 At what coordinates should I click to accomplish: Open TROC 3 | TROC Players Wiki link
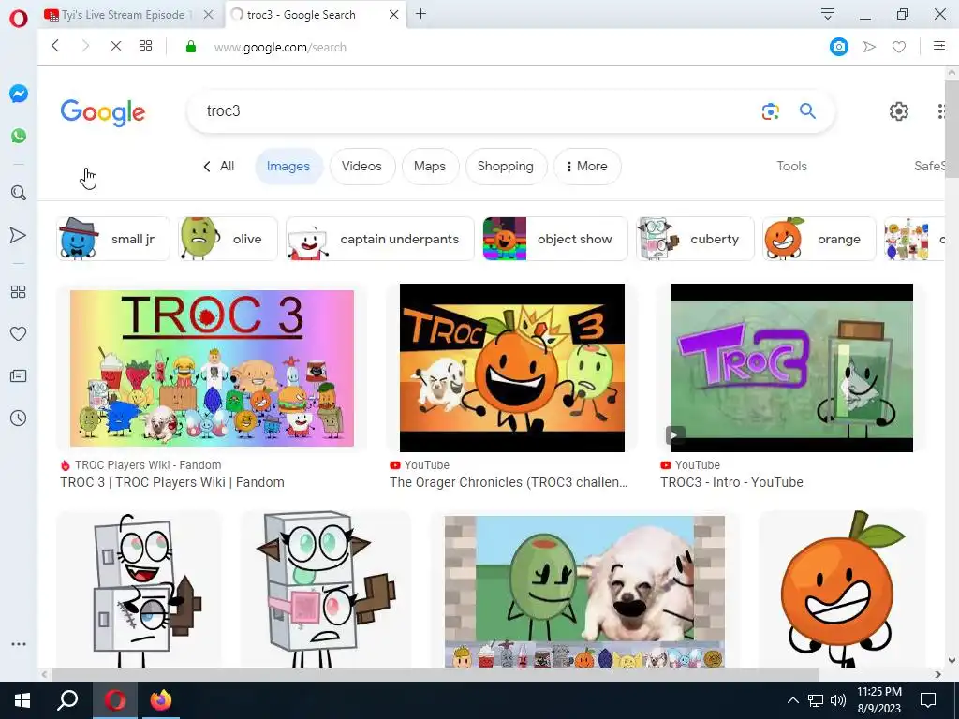point(172,482)
